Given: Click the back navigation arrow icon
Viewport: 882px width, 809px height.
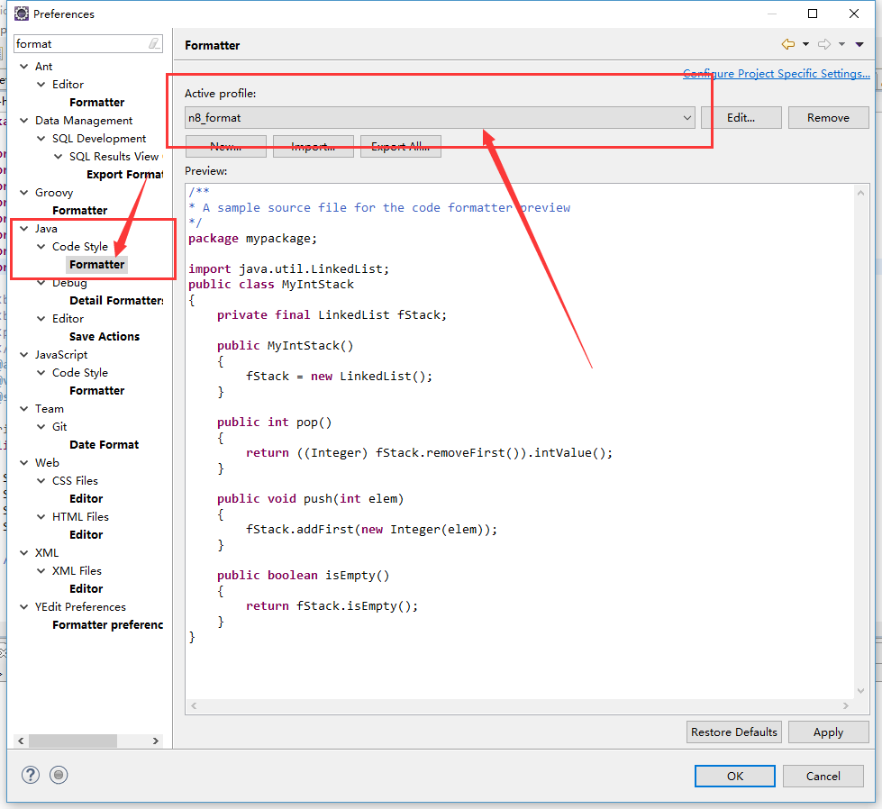Looking at the screenshot, I should [788, 44].
